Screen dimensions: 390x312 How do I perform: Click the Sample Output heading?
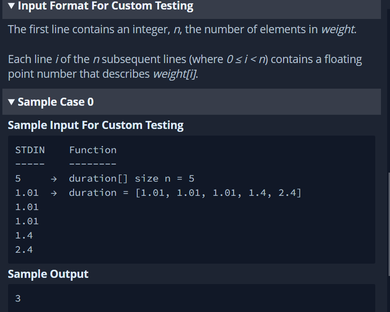pos(48,274)
